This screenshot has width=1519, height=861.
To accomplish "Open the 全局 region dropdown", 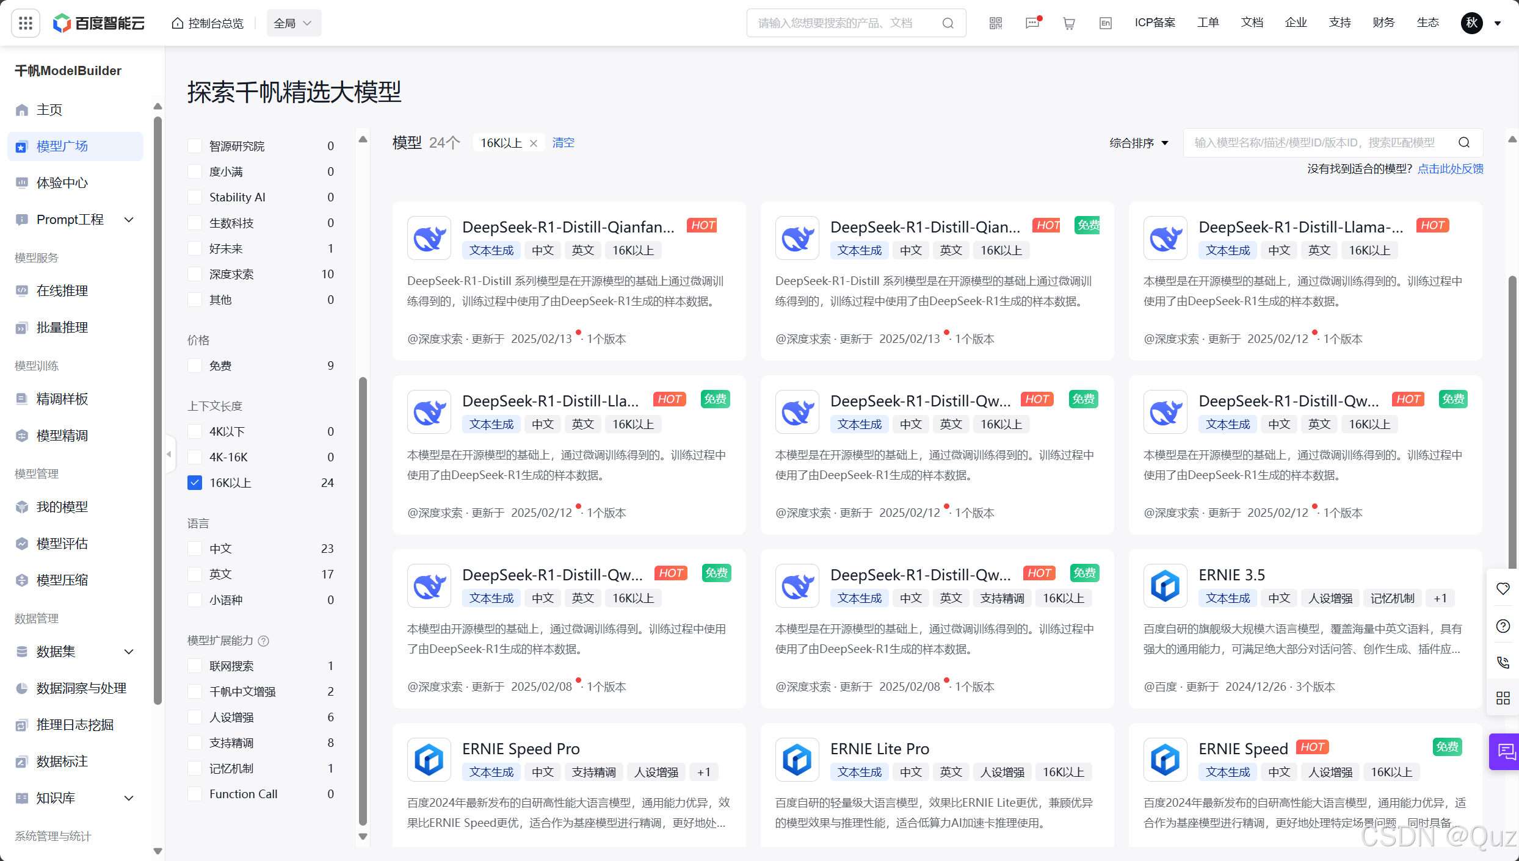I will pos(293,23).
